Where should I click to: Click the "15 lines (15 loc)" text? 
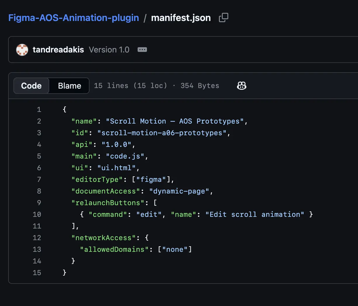click(130, 86)
